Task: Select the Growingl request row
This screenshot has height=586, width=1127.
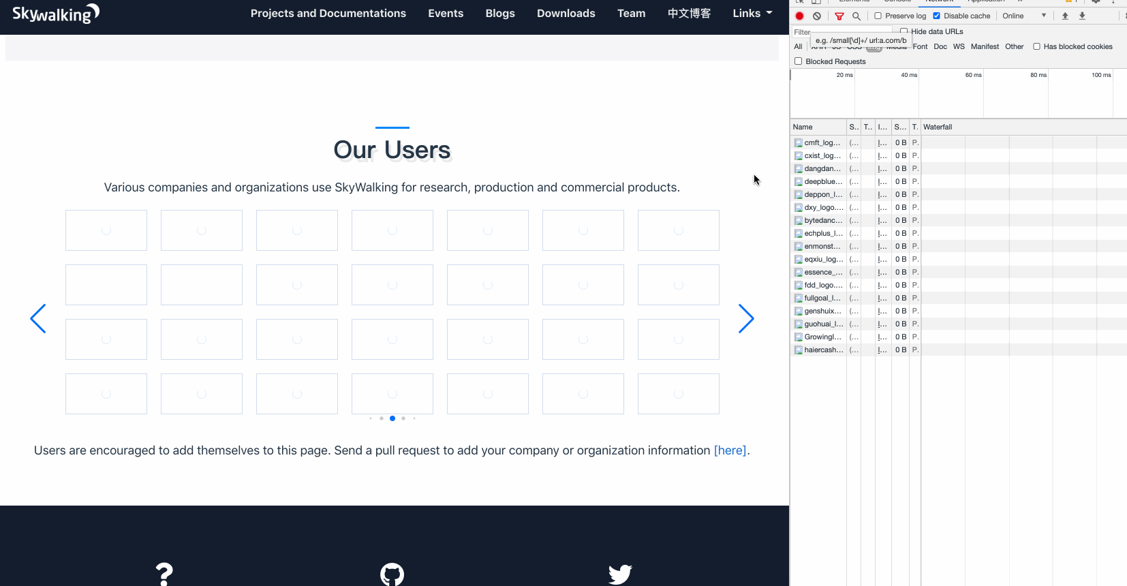Action: (x=959, y=337)
